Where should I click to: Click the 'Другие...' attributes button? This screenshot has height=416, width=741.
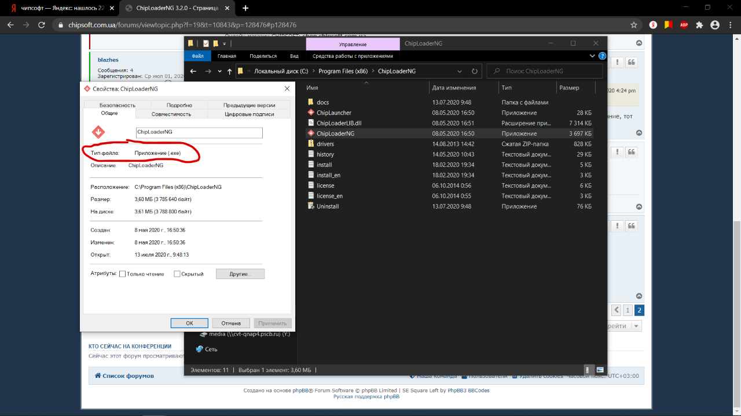pyautogui.click(x=240, y=274)
